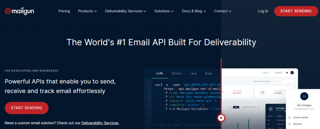Click the Don Hodges name in popup
The width and height of the screenshot is (320, 129).
[304, 105]
